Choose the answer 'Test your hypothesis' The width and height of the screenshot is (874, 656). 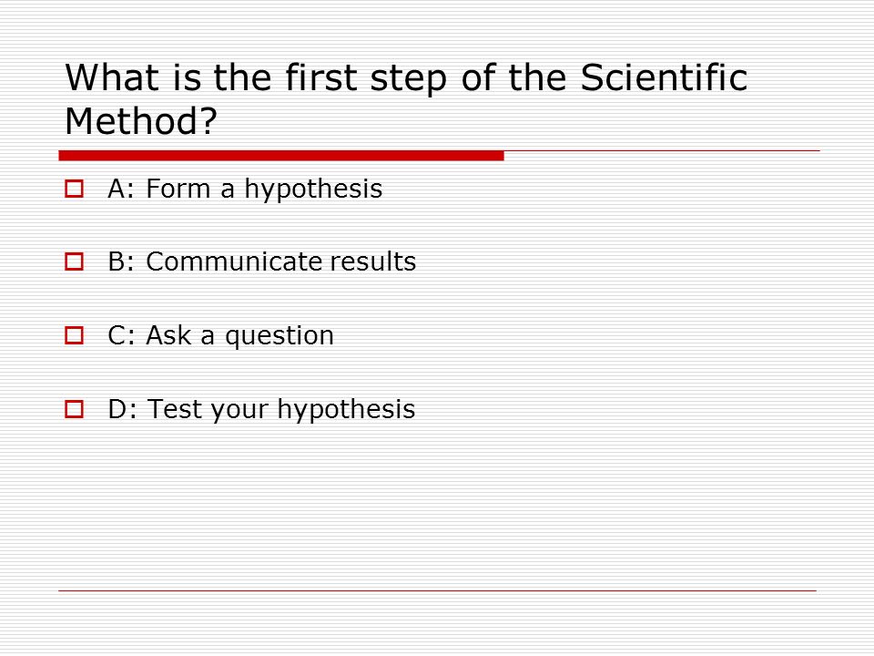click(281, 410)
